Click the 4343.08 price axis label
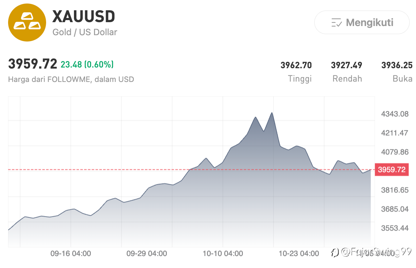 pyautogui.click(x=395, y=114)
